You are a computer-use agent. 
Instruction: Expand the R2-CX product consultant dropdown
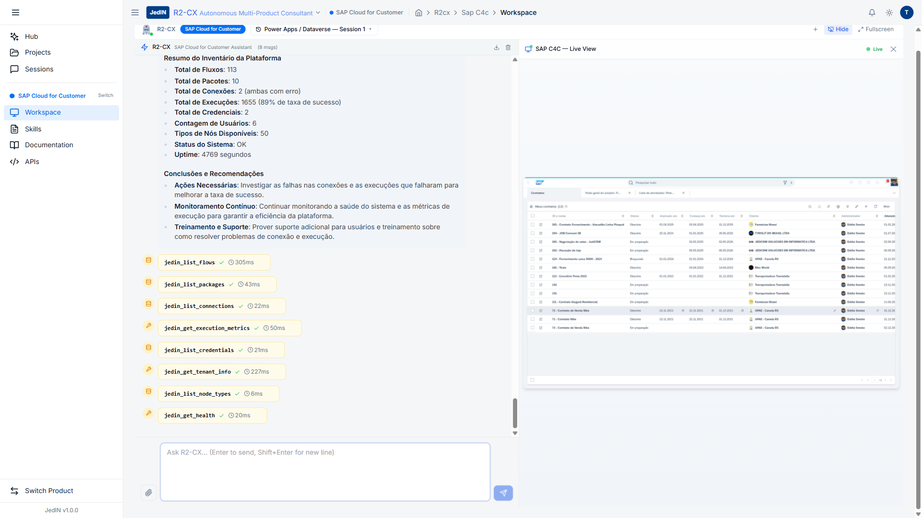317,13
